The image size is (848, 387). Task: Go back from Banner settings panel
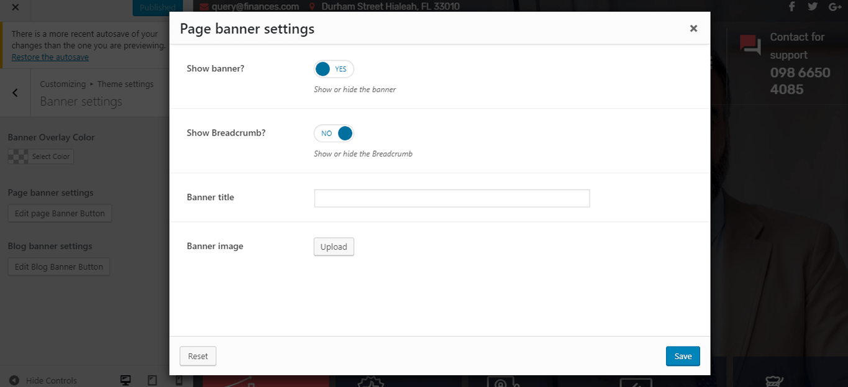click(x=15, y=93)
